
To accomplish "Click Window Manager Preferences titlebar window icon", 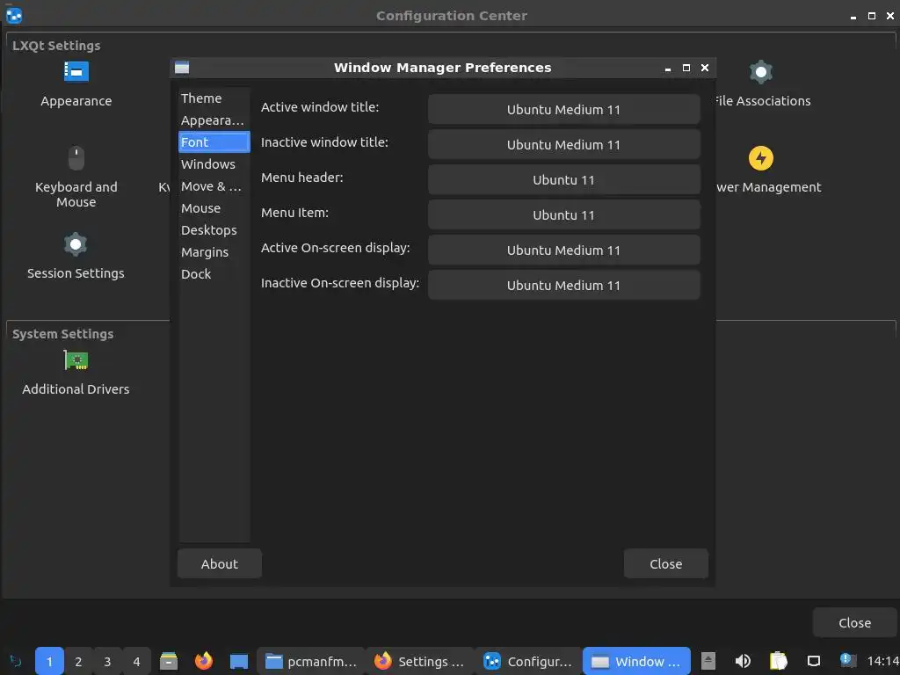I will 182,68.
